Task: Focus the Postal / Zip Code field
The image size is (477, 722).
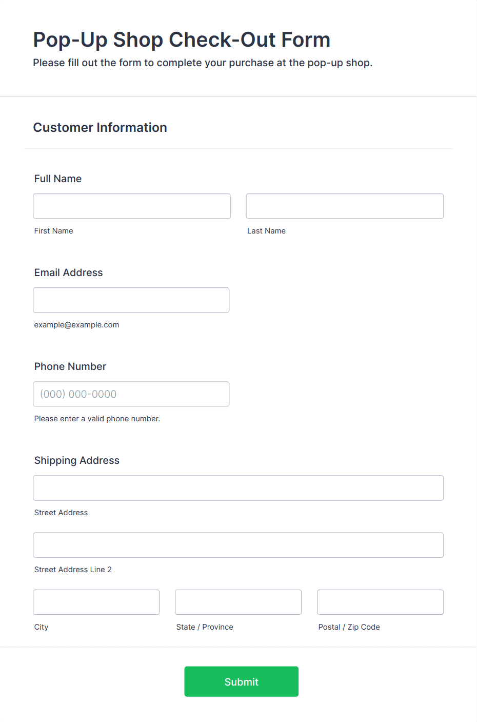Action: [x=381, y=602]
